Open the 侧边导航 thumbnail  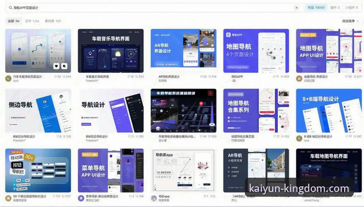point(38,110)
